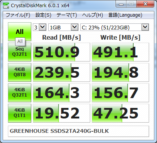Click the 4KiB Q8T8 write result 194.8
The width and height of the screenshot is (157, 143).
pos(120,72)
